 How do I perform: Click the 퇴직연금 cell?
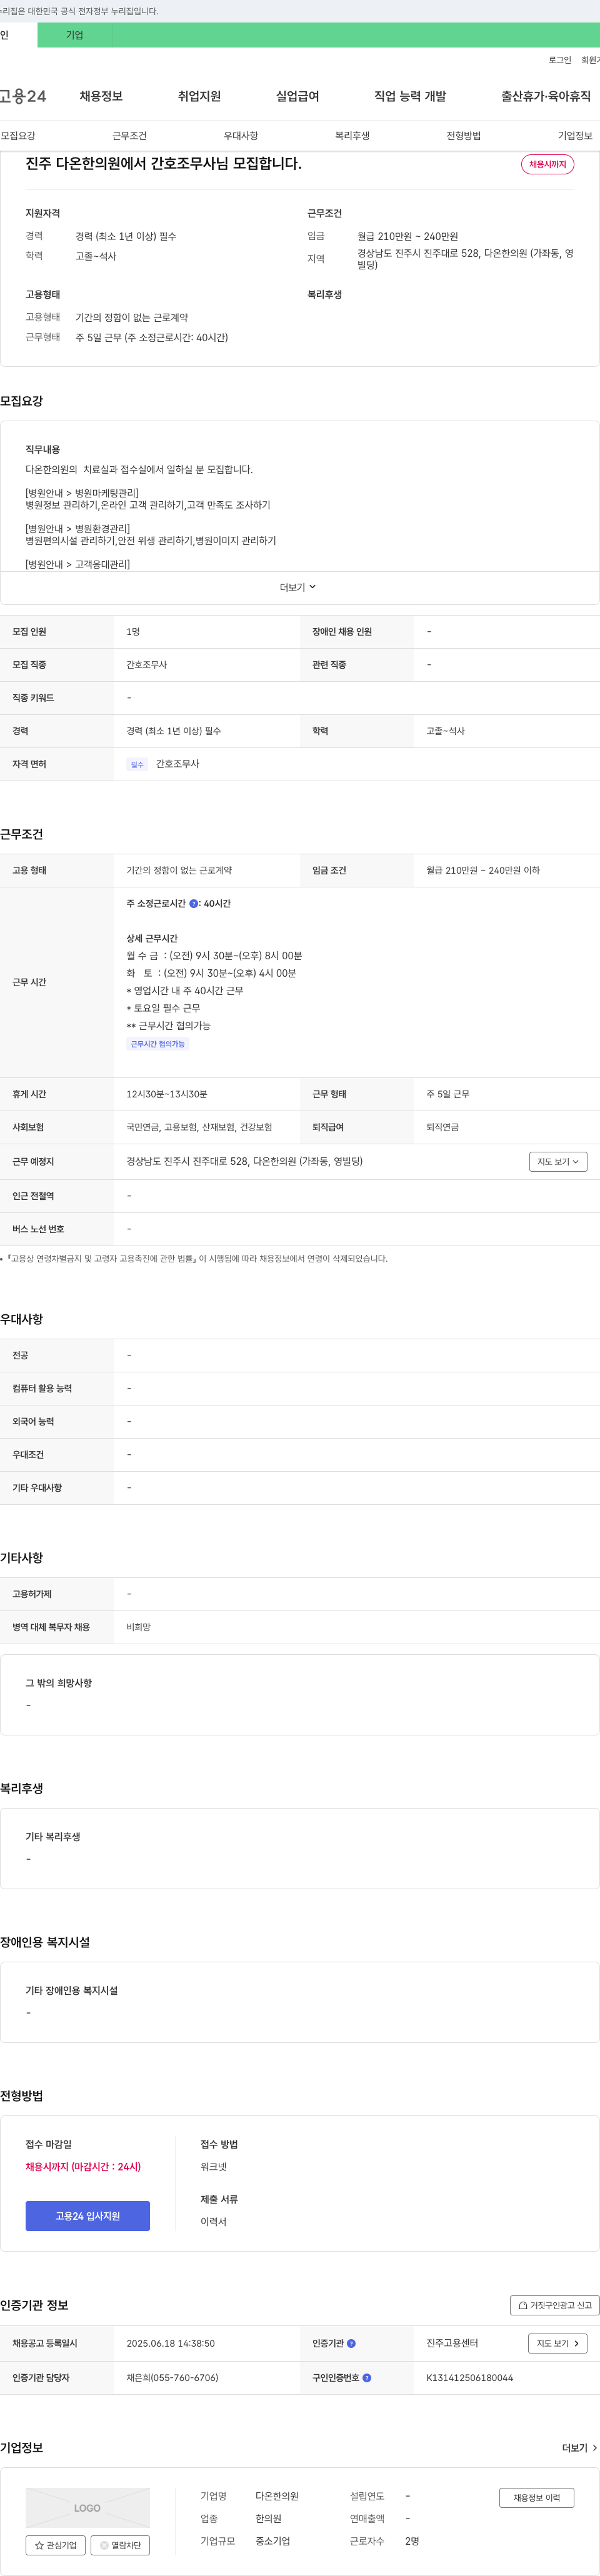(442, 1127)
